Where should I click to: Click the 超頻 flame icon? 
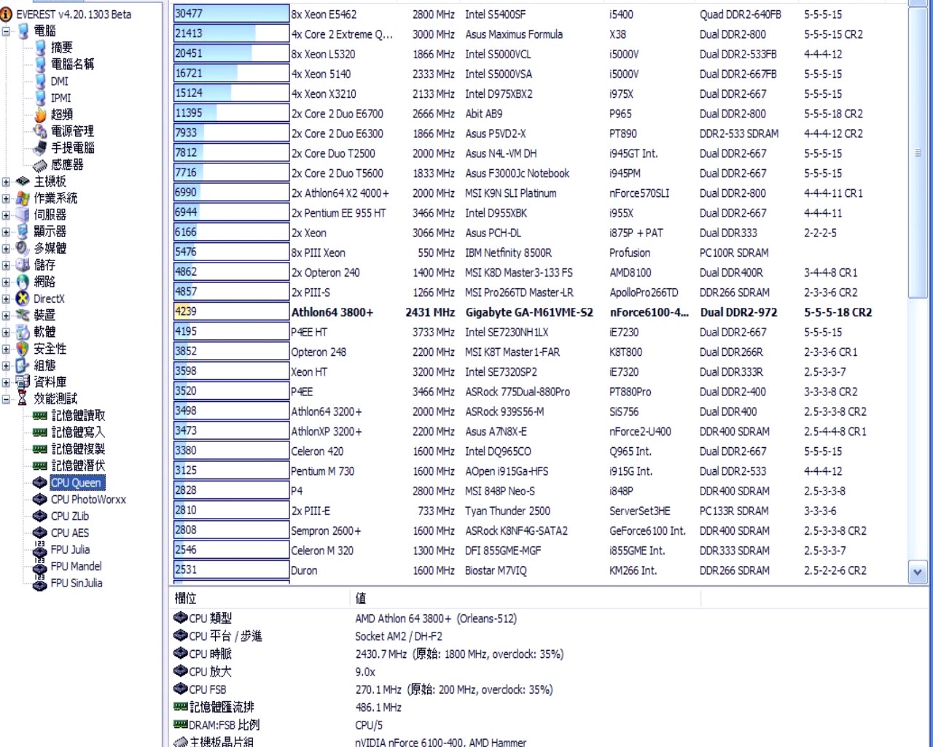(x=41, y=115)
